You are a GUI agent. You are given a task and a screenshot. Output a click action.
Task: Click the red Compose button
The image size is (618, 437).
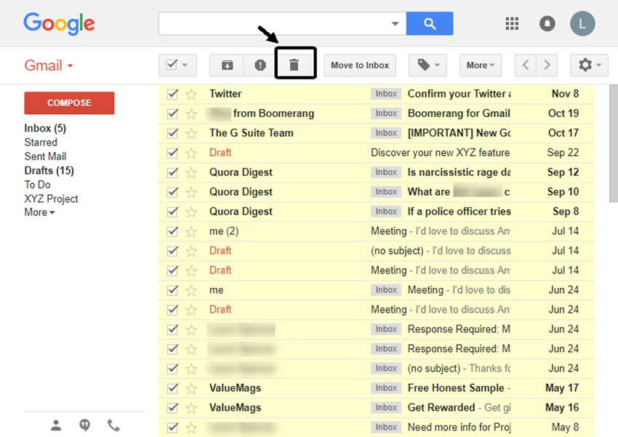[x=69, y=103]
